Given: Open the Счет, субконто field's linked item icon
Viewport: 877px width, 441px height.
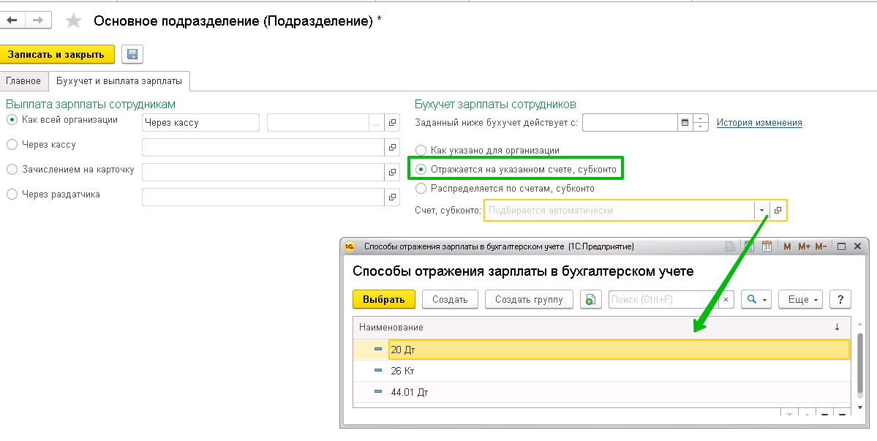Looking at the screenshot, I should click(778, 210).
